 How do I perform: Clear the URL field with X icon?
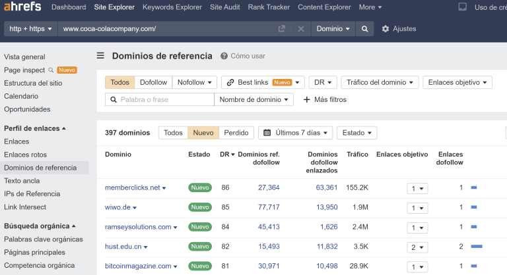click(300, 29)
